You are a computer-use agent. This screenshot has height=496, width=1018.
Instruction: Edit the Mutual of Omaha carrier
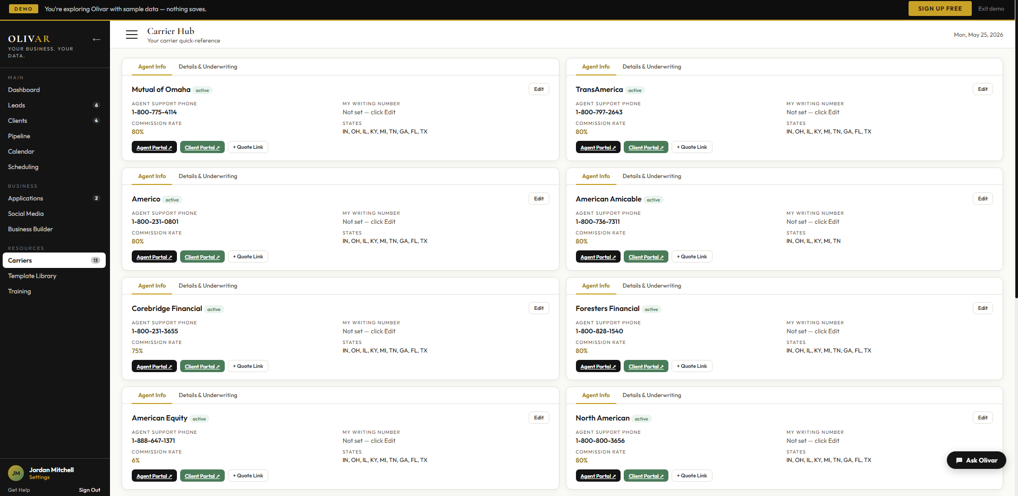pos(539,89)
